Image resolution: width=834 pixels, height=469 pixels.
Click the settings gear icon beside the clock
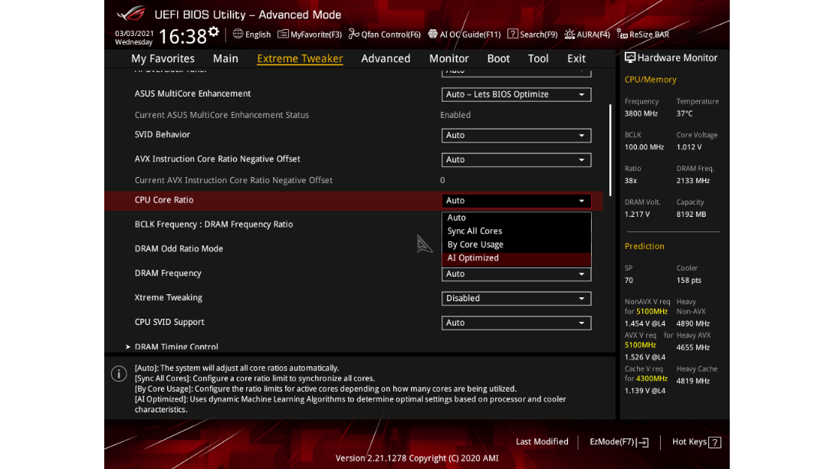(213, 32)
